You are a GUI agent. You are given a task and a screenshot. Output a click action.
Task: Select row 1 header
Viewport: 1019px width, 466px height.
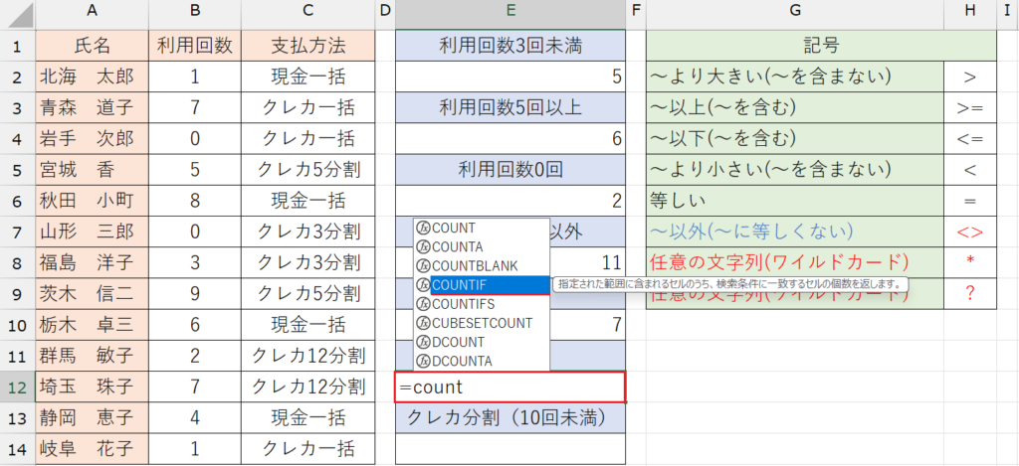point(18,46)
